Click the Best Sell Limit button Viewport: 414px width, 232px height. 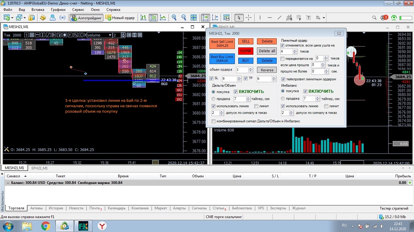222,44
